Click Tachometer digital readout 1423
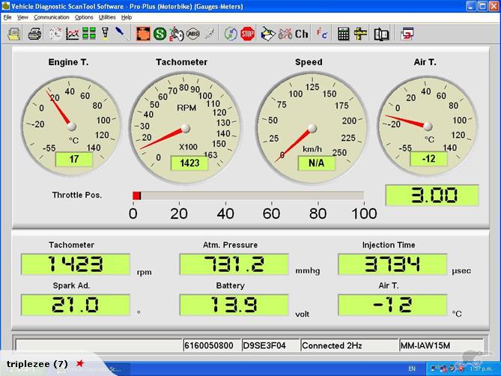Viewport: 501px width, 376px height. click(76, 264)
